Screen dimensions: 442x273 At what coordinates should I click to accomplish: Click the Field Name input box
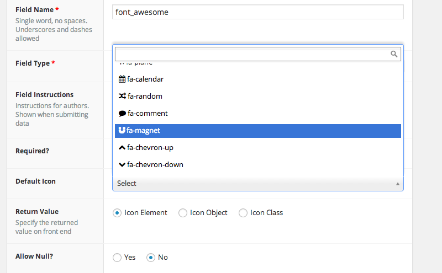[257, 12]
